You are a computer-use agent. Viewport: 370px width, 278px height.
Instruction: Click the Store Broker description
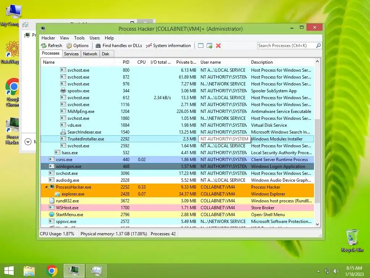tap(263, 208)
